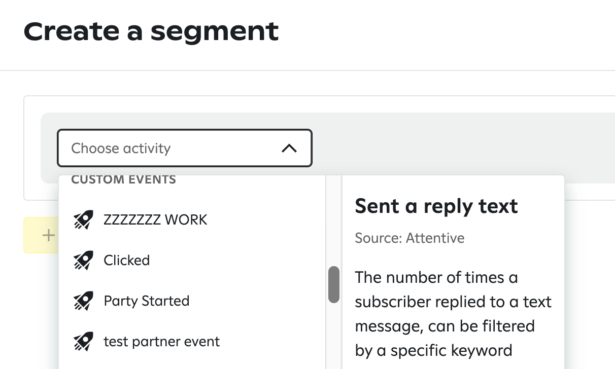Image resolution: width=615 pixels, height=369 pixels.
Task: Select the test partner event option
Action: click(161, 342)
